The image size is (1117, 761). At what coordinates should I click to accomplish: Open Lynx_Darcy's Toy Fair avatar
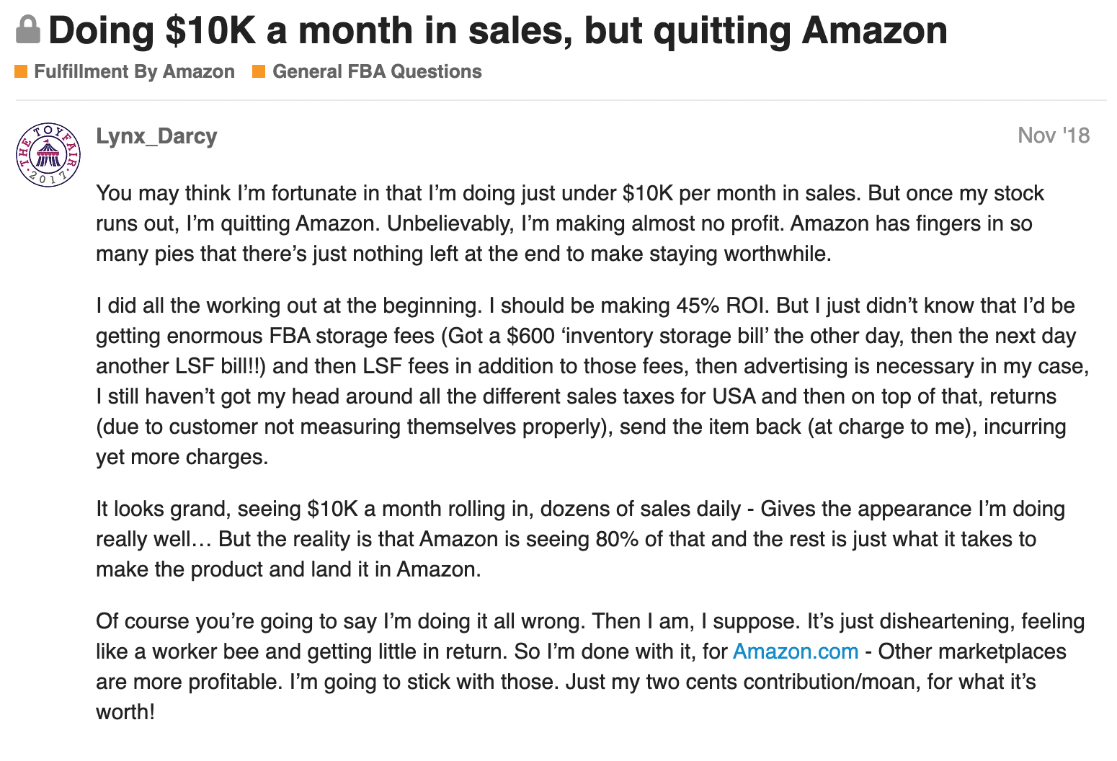click(x=48, y=154)
